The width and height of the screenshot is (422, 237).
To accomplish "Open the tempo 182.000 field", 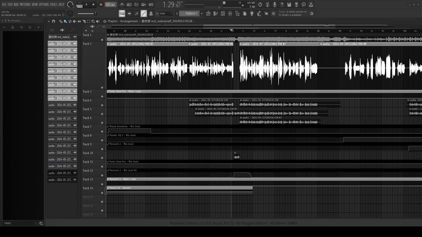I will [110, 5].
